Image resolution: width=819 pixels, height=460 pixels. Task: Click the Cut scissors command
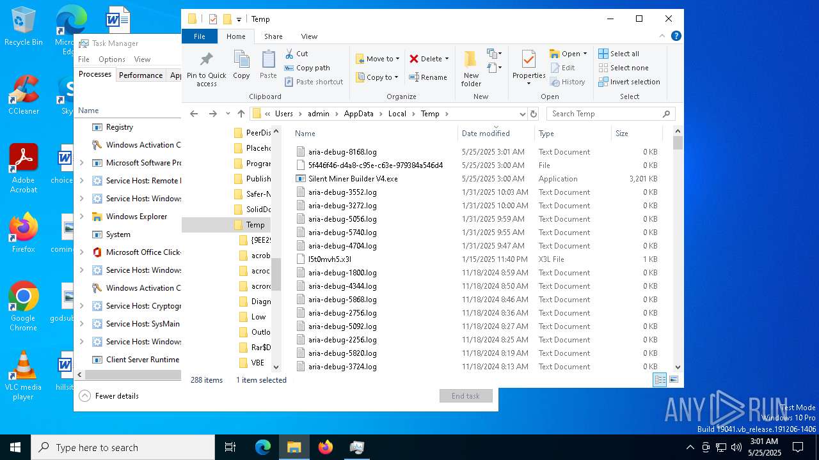click(x=296, y=54)
